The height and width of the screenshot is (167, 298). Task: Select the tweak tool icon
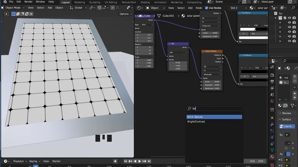point(7,14)
